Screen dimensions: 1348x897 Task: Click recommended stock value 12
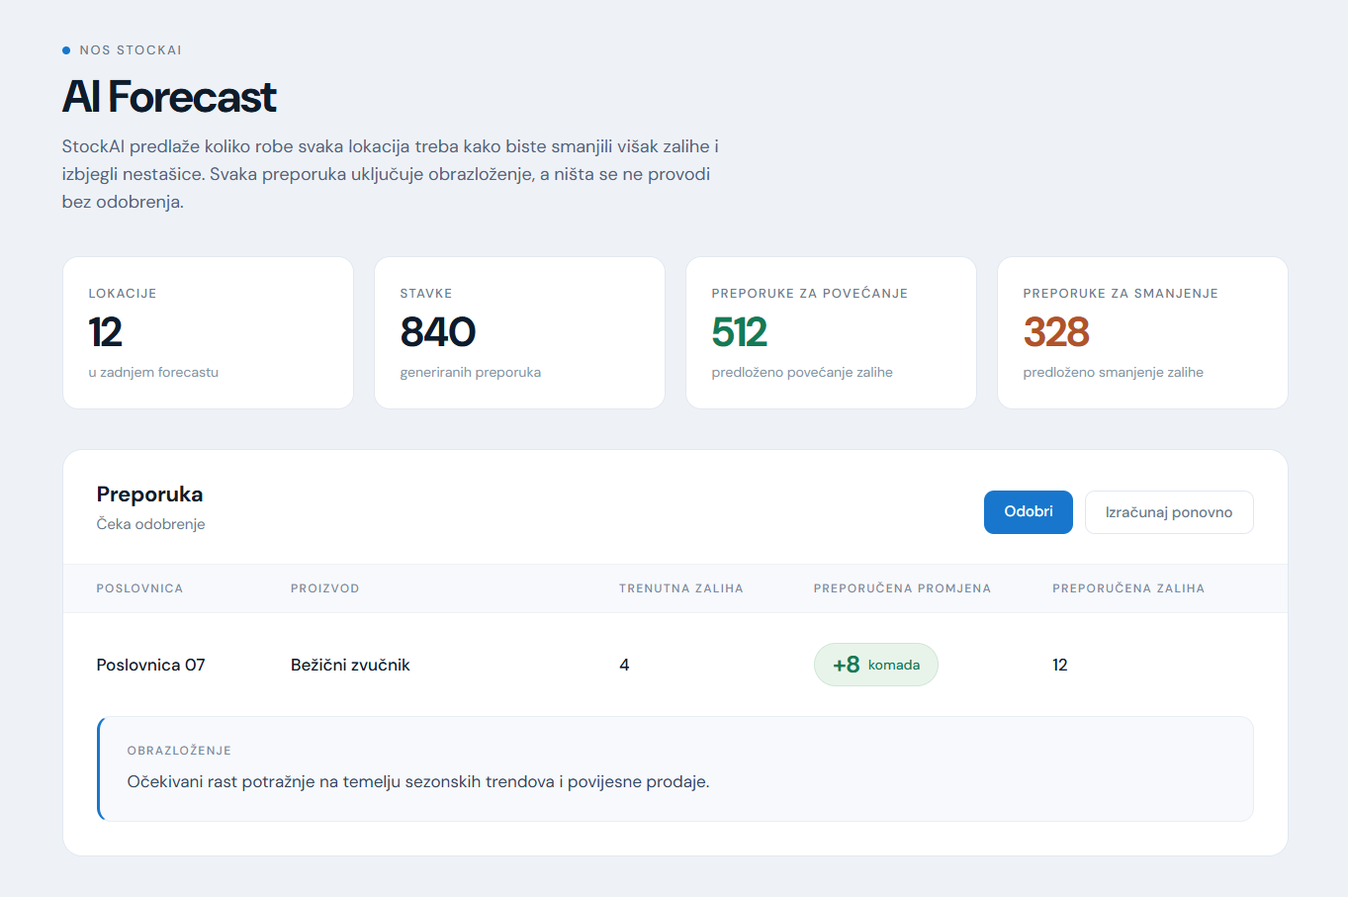(1060, 665)
